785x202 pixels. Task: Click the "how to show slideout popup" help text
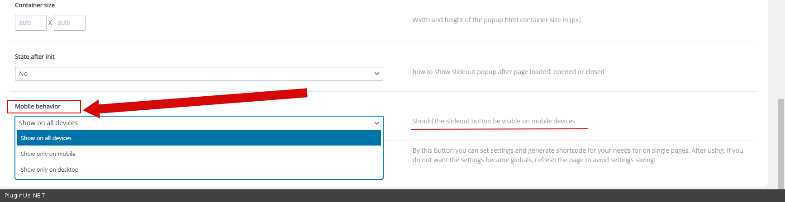(508, 72)
